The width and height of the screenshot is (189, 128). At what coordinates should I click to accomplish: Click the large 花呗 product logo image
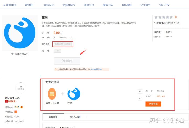[20, 33]
